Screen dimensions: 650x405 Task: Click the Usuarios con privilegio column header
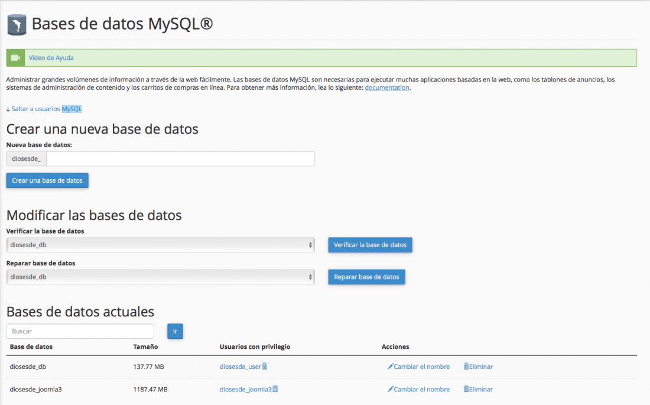pyautogui.click(x=255, y=346)
